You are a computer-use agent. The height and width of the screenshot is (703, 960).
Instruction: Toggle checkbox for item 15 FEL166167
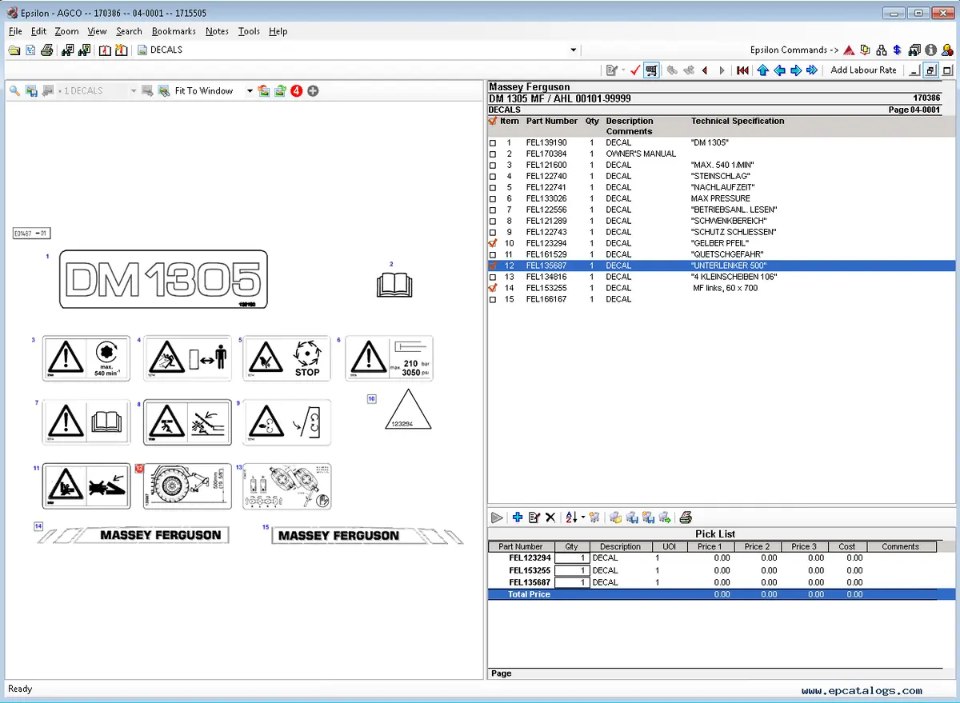click(x=493, y=300)
